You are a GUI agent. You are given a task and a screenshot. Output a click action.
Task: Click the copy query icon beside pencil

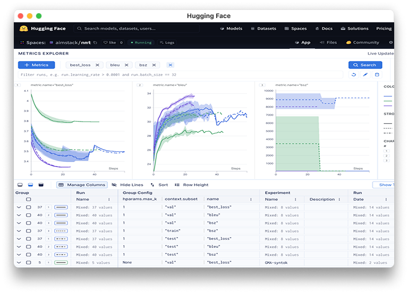pos(377,75)
